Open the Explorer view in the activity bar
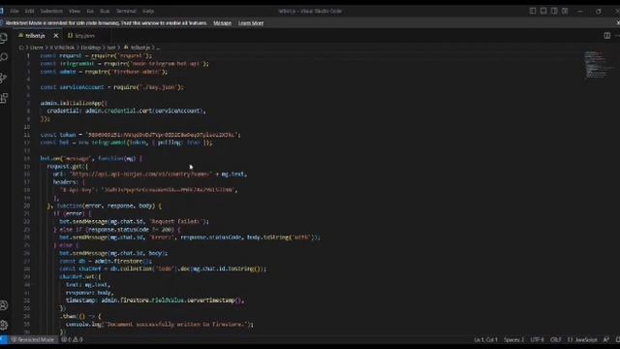Image resolution: width=620 pixels, height=349 pixels. pyautogui.click(x=4, y=38)
